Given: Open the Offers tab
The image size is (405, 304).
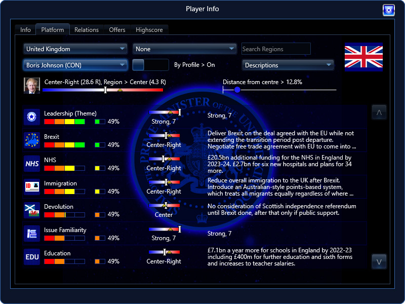Looking at the screenshot, I should click(x=117, y=29).
